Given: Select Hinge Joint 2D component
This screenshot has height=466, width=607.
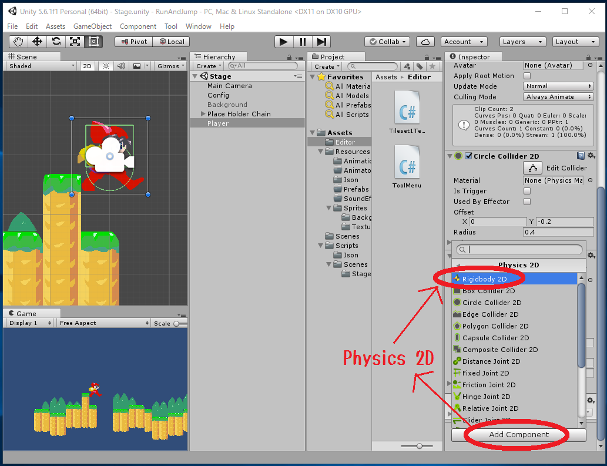Looking at the screenshot, I should [515, 396].
